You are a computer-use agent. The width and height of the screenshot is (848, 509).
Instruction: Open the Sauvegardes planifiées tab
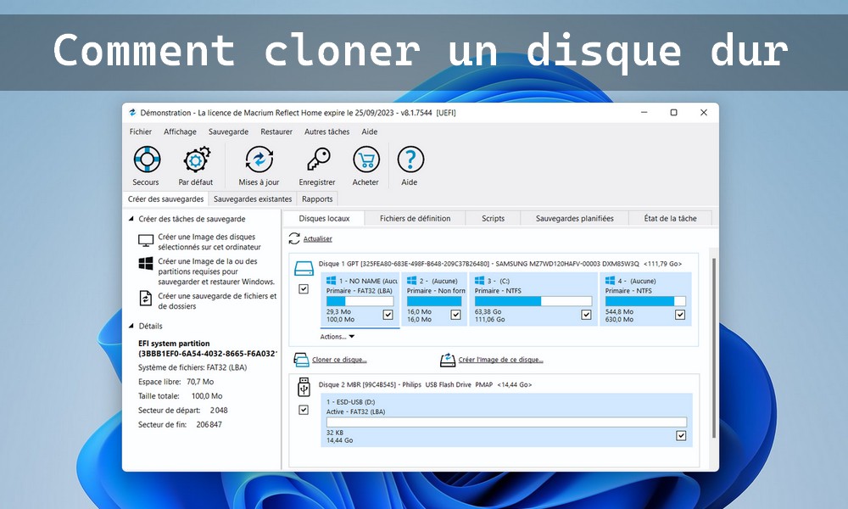[575, 219]
